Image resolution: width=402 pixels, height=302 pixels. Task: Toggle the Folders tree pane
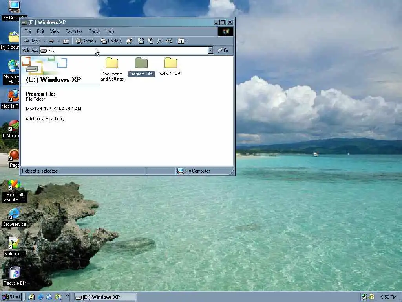(x=111, y=41)
